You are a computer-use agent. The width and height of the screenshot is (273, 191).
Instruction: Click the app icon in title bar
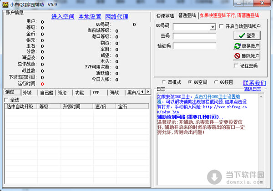point(5,5)
